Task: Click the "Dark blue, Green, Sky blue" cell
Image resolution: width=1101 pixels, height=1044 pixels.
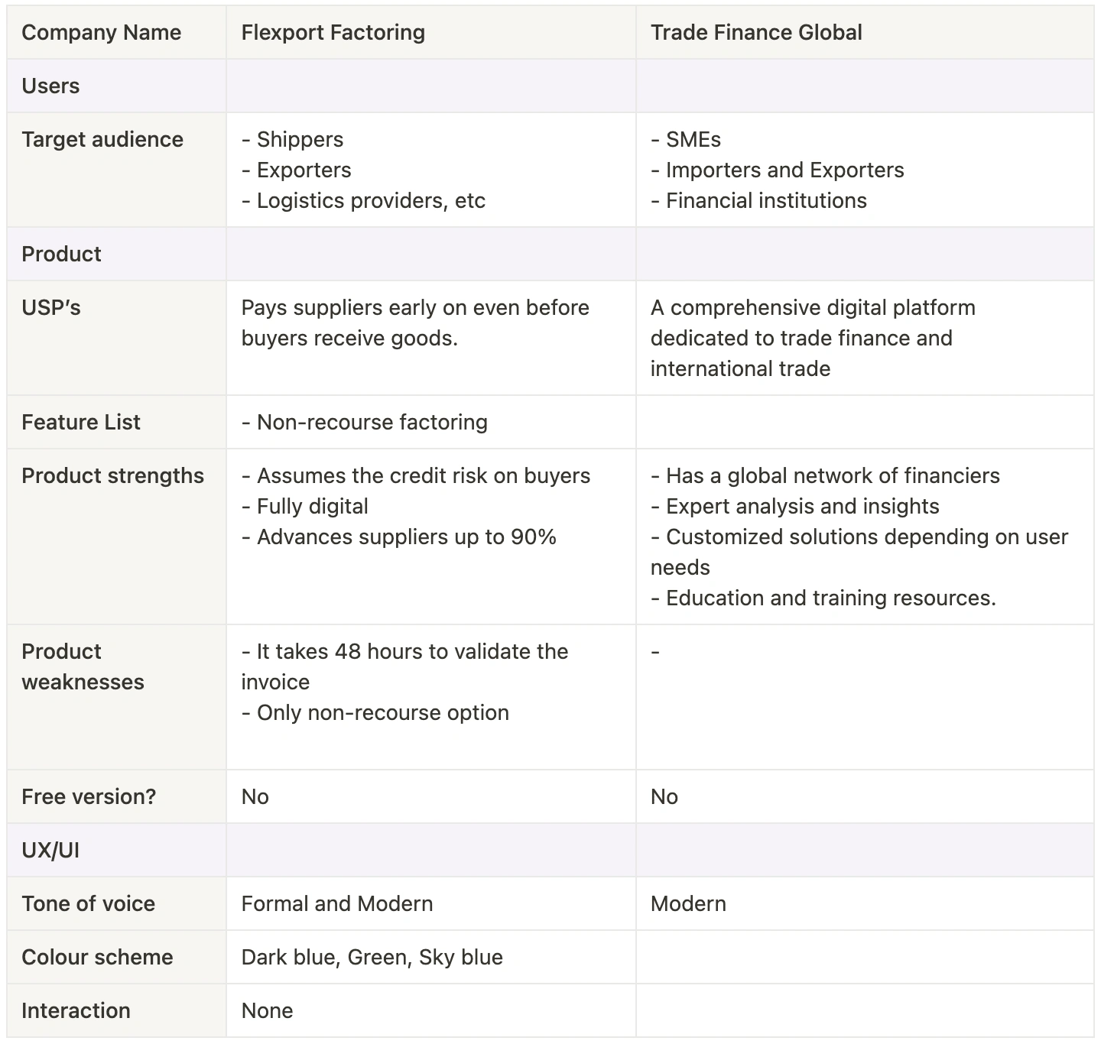Action: (372, 958)
